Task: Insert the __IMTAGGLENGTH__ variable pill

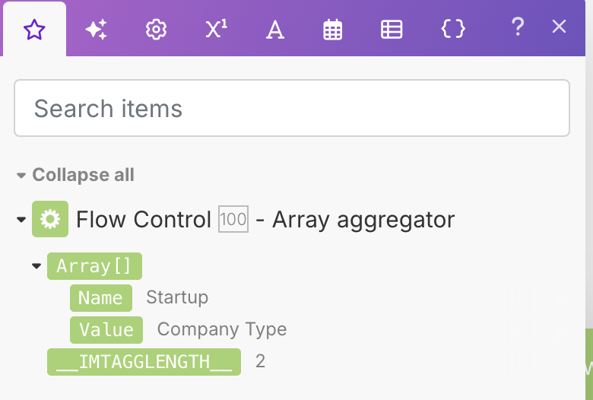Action: pyautogui.click(x=144, y=361)
